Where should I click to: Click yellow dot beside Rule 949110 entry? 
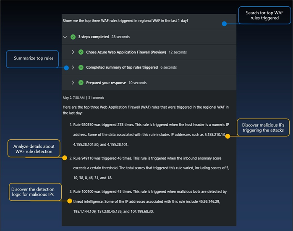pyautogui.click(x=65, y=158)
